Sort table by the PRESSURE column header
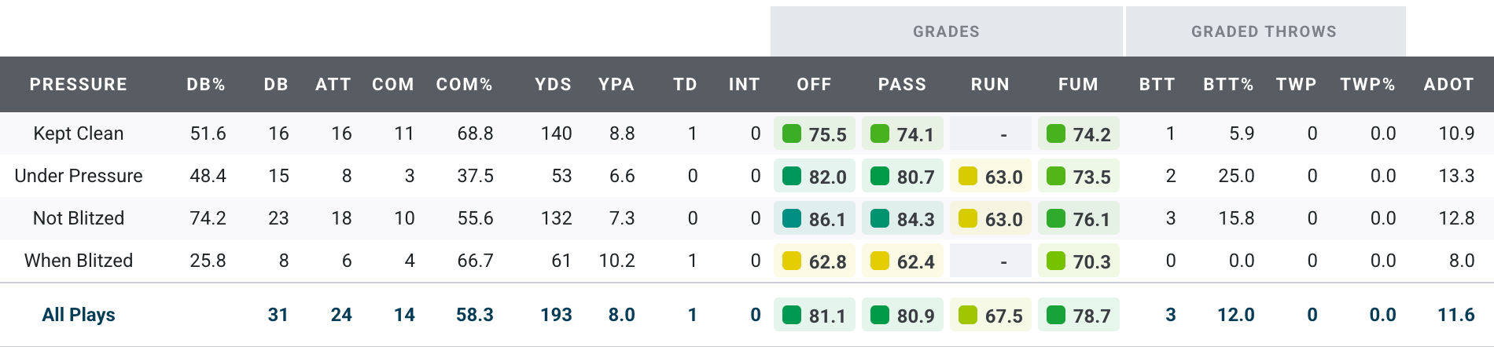Screen dimensions: 1494x347 click(x=79, y=85)
